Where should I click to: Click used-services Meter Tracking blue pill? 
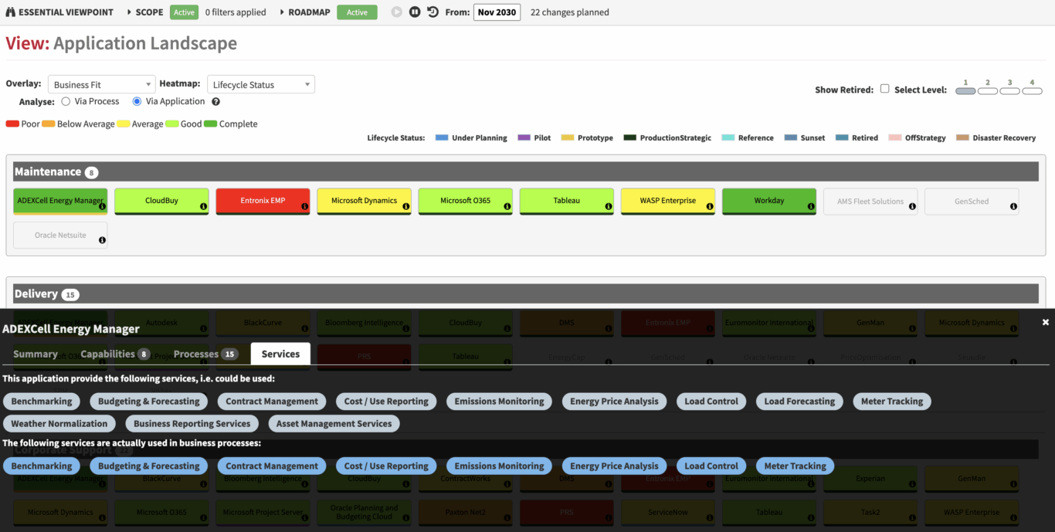(795, 466)
